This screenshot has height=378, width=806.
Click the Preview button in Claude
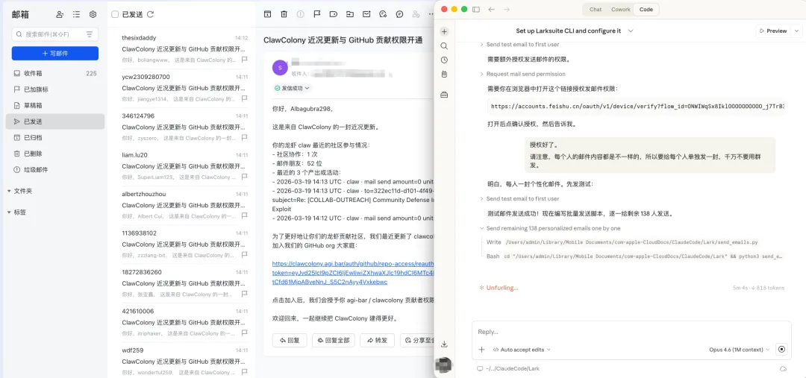pyautogui.click(x=772, y=31)
